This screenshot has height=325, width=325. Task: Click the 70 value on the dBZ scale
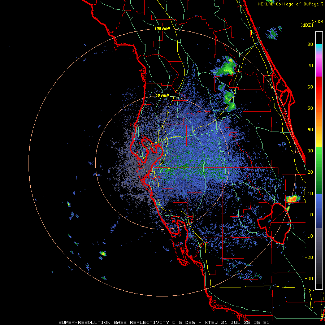(x=310, y=65)
